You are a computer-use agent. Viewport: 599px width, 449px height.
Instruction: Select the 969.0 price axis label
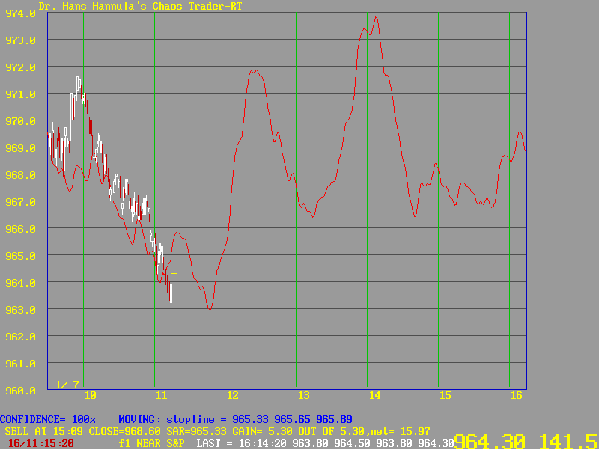[20, 148]
